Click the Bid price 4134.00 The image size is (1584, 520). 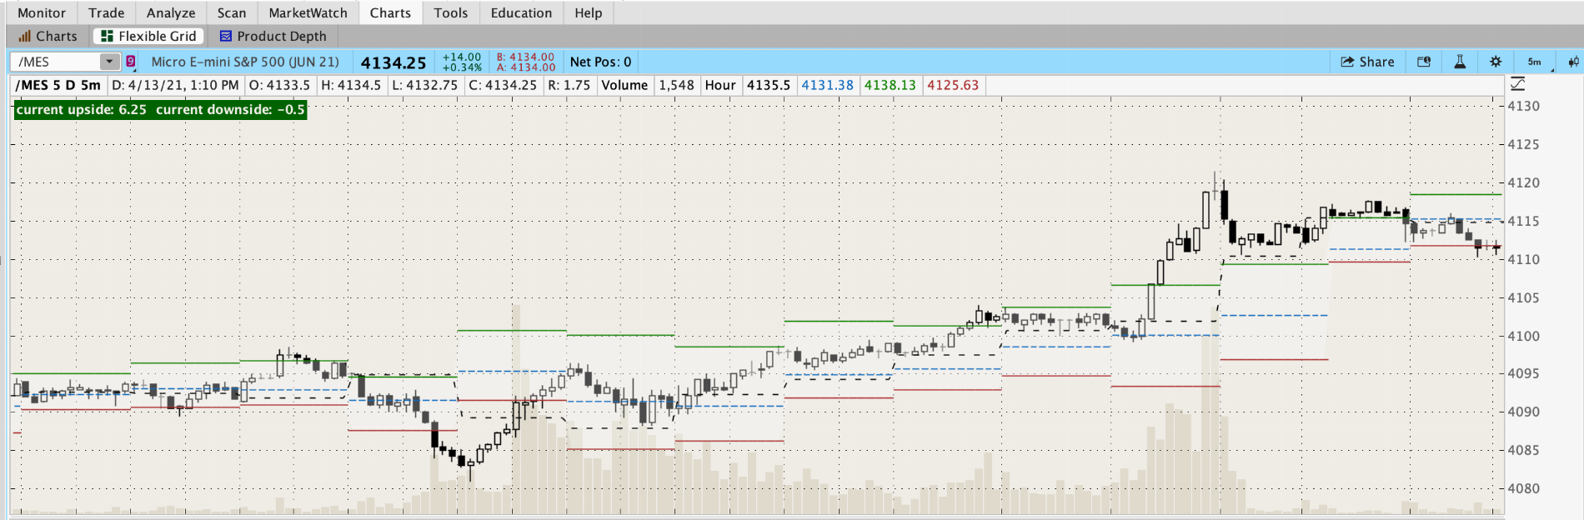pos(526,57)
